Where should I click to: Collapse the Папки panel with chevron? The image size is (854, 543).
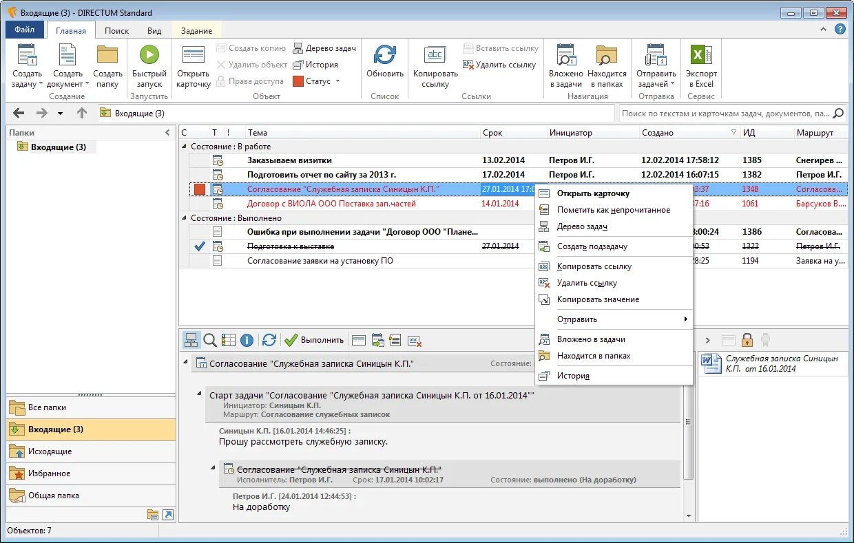[x=167, y=133]
